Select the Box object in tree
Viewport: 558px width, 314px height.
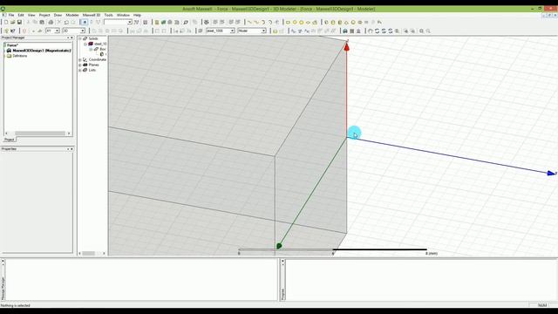[103, 49]
